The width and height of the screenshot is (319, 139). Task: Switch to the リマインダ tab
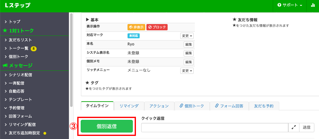pyautogui.click(x=129, y=106)
